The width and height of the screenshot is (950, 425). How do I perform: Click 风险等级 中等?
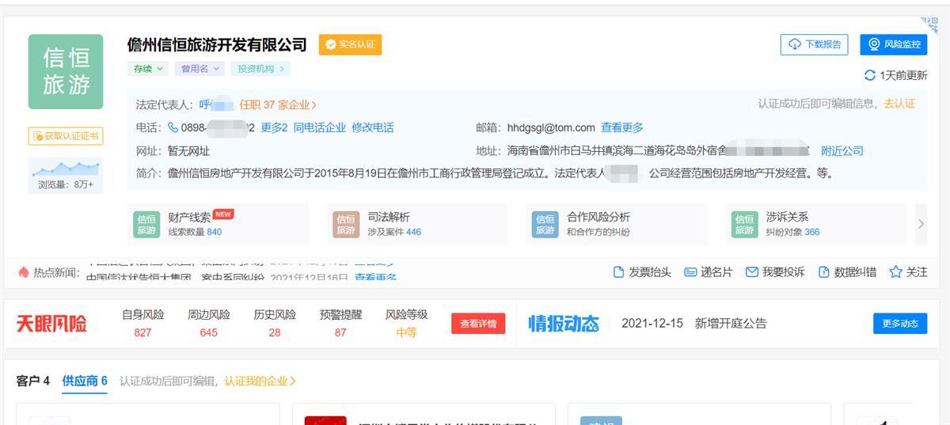tap(406, 323)
